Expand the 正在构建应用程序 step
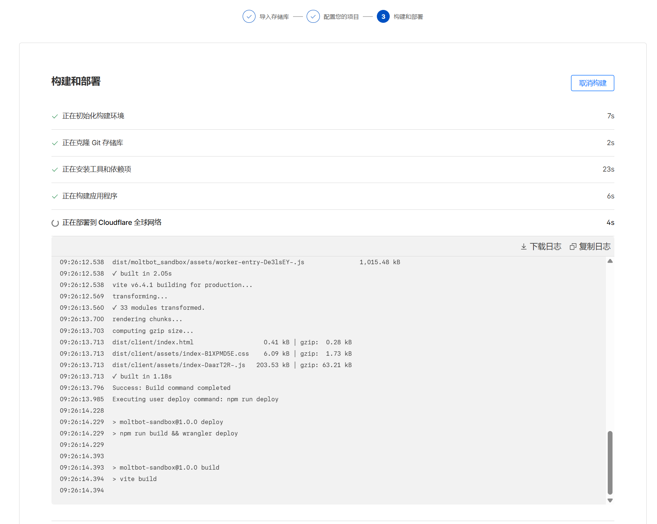The width and height of the screenshot is (657, 524). point(90,196)
